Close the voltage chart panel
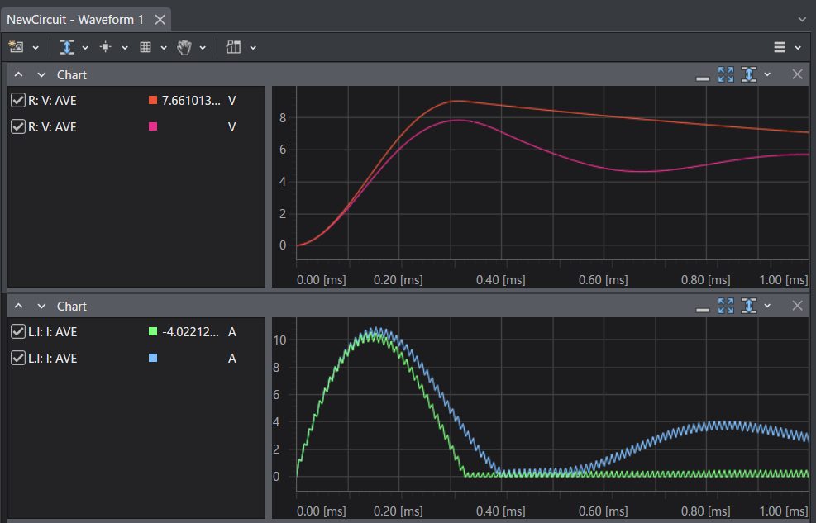The width and height of the screenshot is (816, 523). [797, 74]
